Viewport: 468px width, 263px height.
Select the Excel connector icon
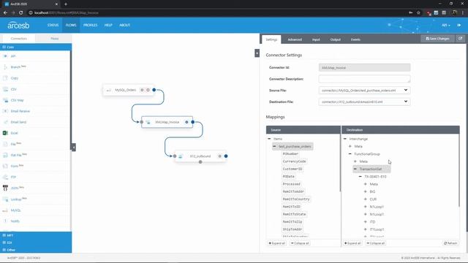click(5, 133)
